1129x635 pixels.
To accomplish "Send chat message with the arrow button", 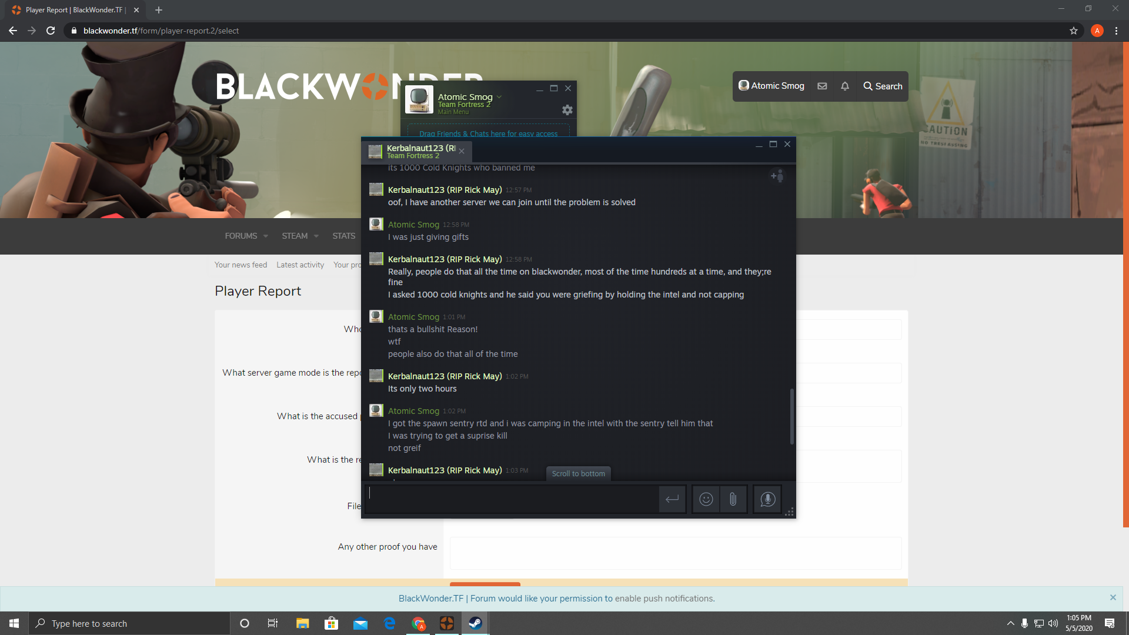I will pyautogui.click(x=672, y=499).
